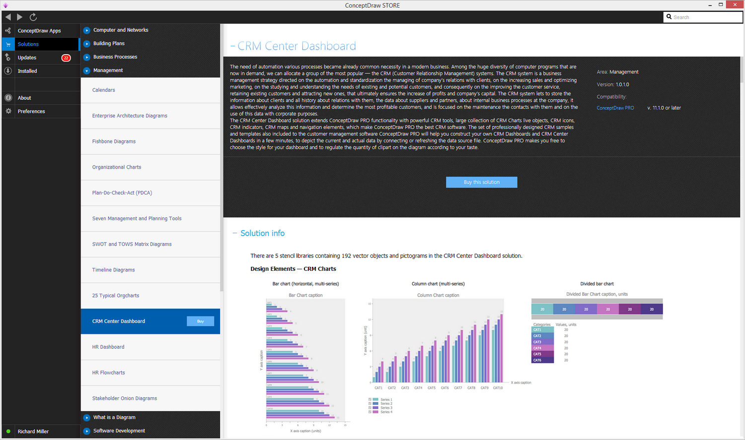Select Fishbone Diagrams in the list
The width and height of the screenshot is (745, 440).
pos(150,142)
